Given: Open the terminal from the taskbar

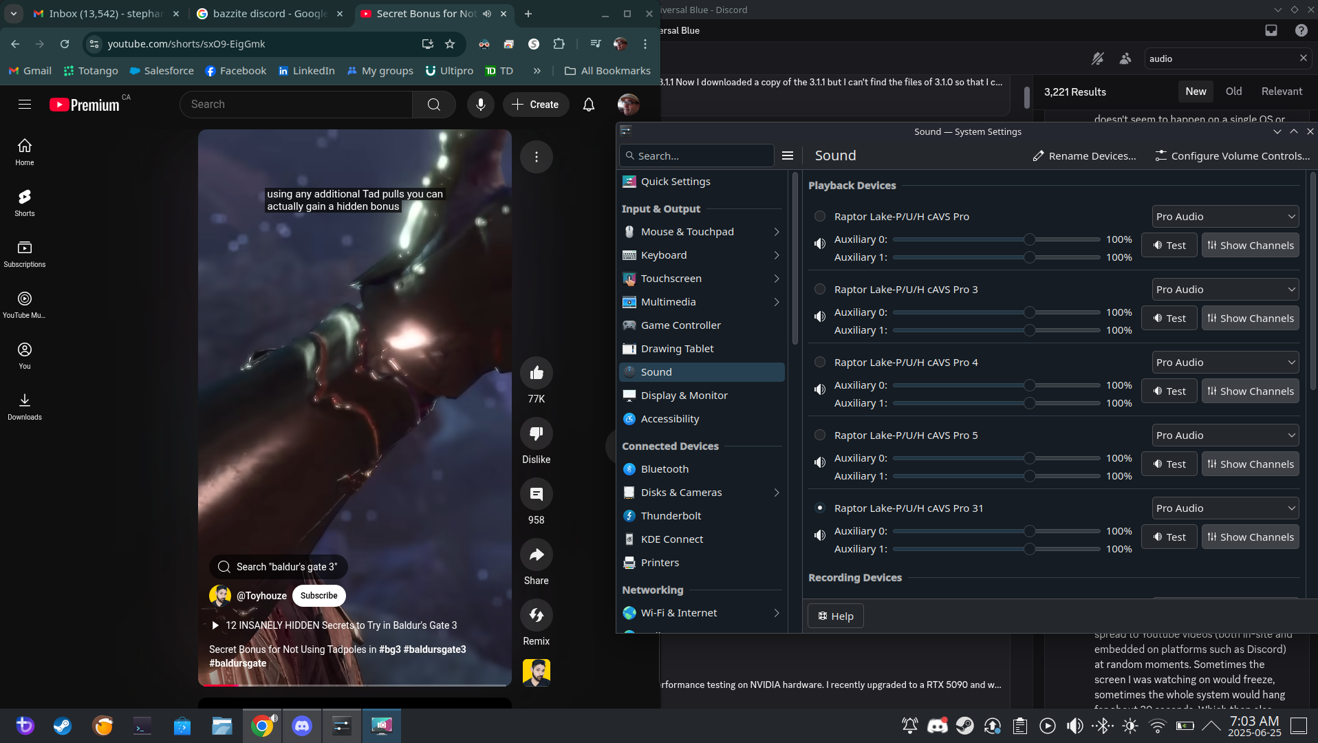Looking at the screenshot, I should pos(142,726).
